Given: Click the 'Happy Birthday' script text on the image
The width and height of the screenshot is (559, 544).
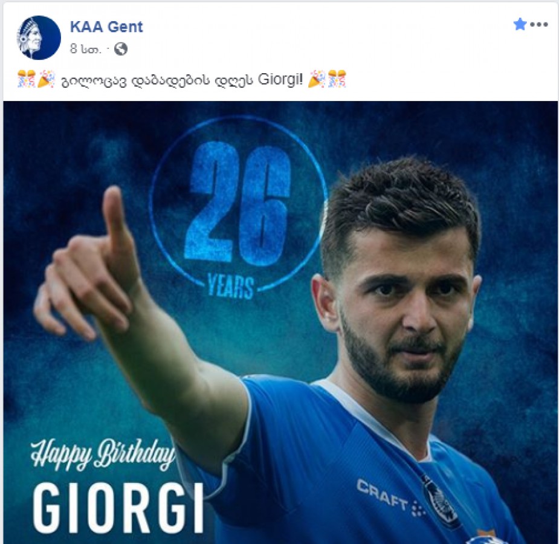Looking at the screenshot, I should click(103, 455).
